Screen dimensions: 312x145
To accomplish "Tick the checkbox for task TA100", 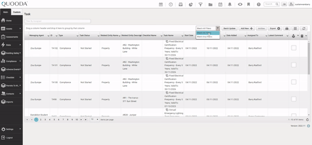I will (x=294, y=82).
